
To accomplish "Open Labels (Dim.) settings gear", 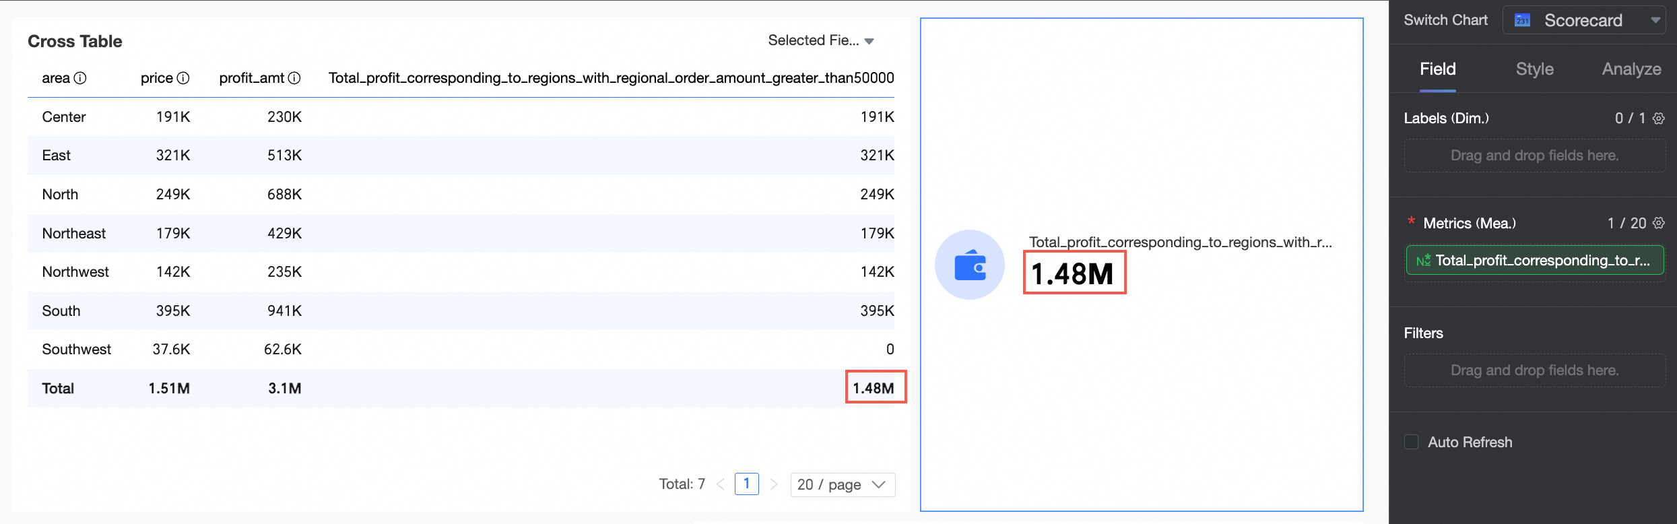I will coord(1659,119).
